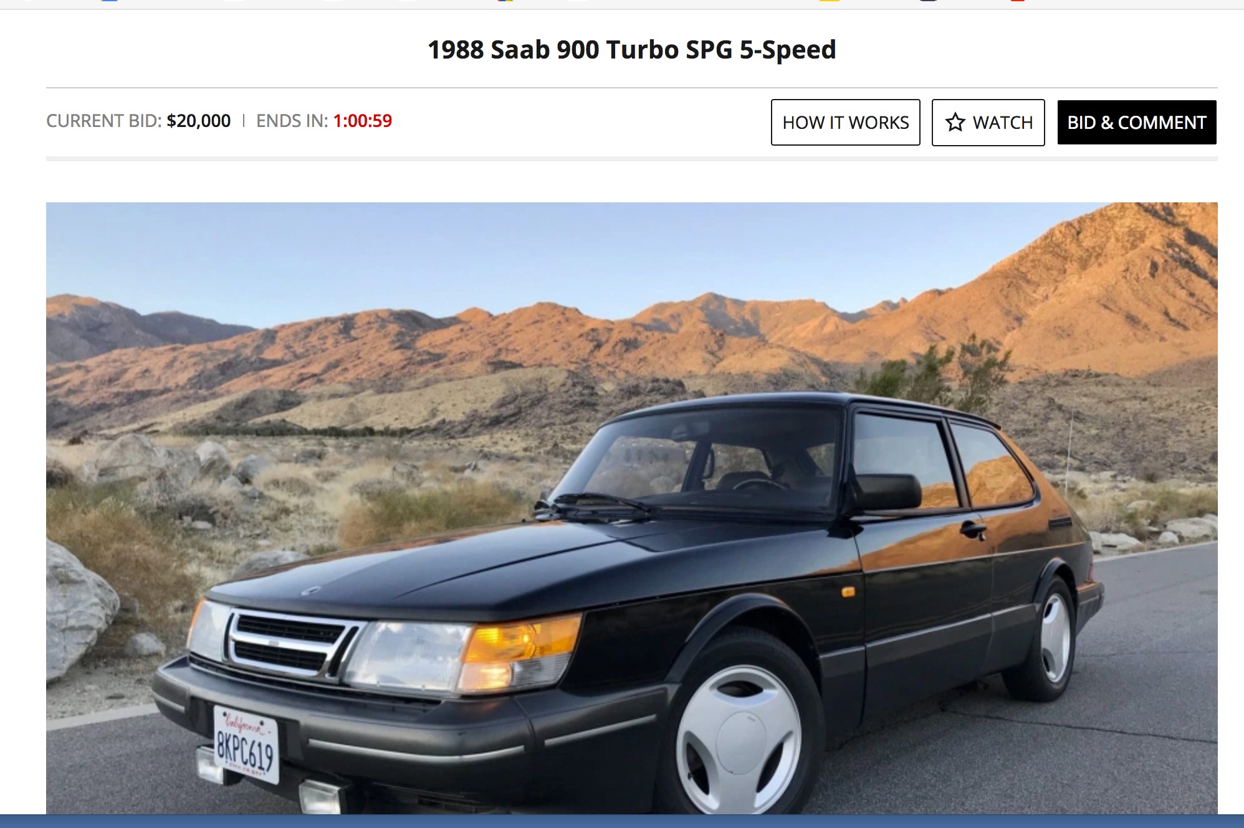Open the main black Saab photo

pos(631,508)
